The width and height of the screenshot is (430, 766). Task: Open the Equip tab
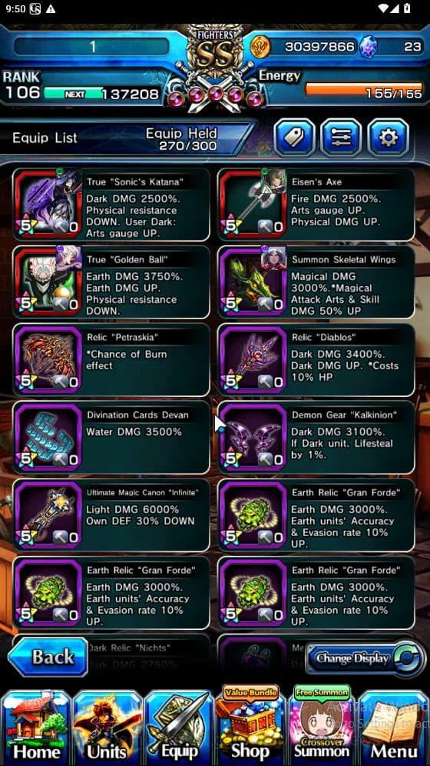click(178, 728)
